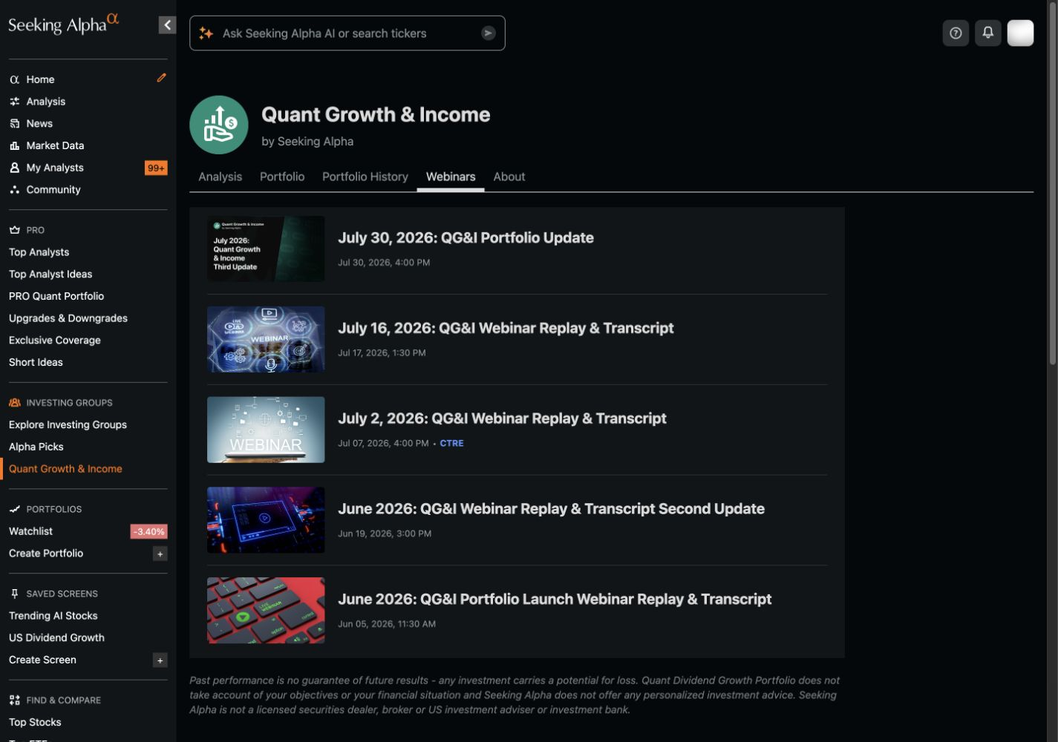1058x742 pixels.
Task: Click the My Analysts person icon
Action: tap(14, 168)
